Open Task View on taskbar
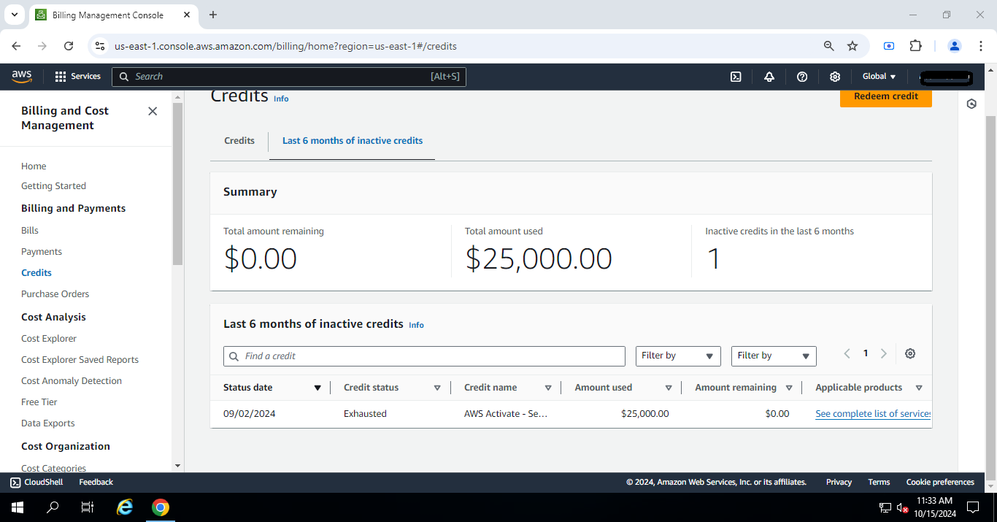Image resolution: width=997 pixels, height=522 pixels. (x=88, y=507)
